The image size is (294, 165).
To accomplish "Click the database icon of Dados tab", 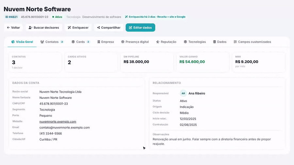I will coord(215,42).
